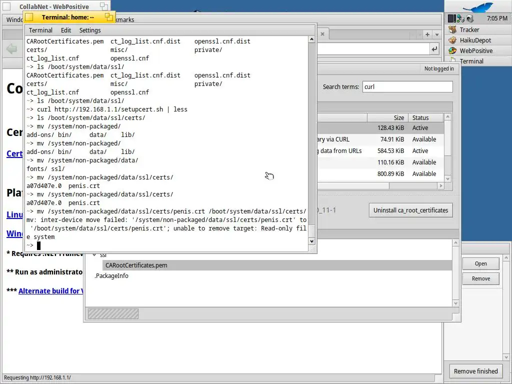
Task: Click the scroll down arrow above Remove finished
Action: [506, 357]
